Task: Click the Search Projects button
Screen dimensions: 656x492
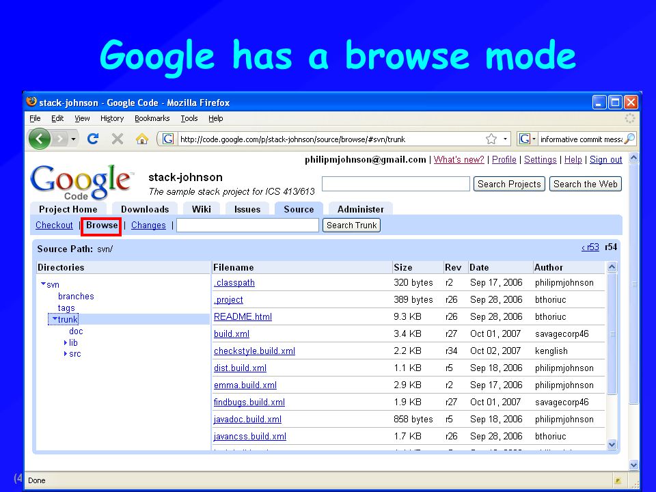Action: (509, 184)
